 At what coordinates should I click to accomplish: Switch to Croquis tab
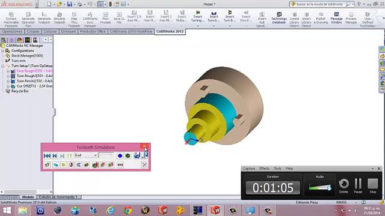click(32, 32)
